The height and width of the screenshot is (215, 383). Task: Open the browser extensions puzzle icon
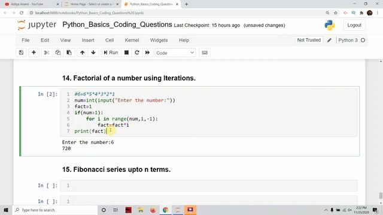click(361, 13)
